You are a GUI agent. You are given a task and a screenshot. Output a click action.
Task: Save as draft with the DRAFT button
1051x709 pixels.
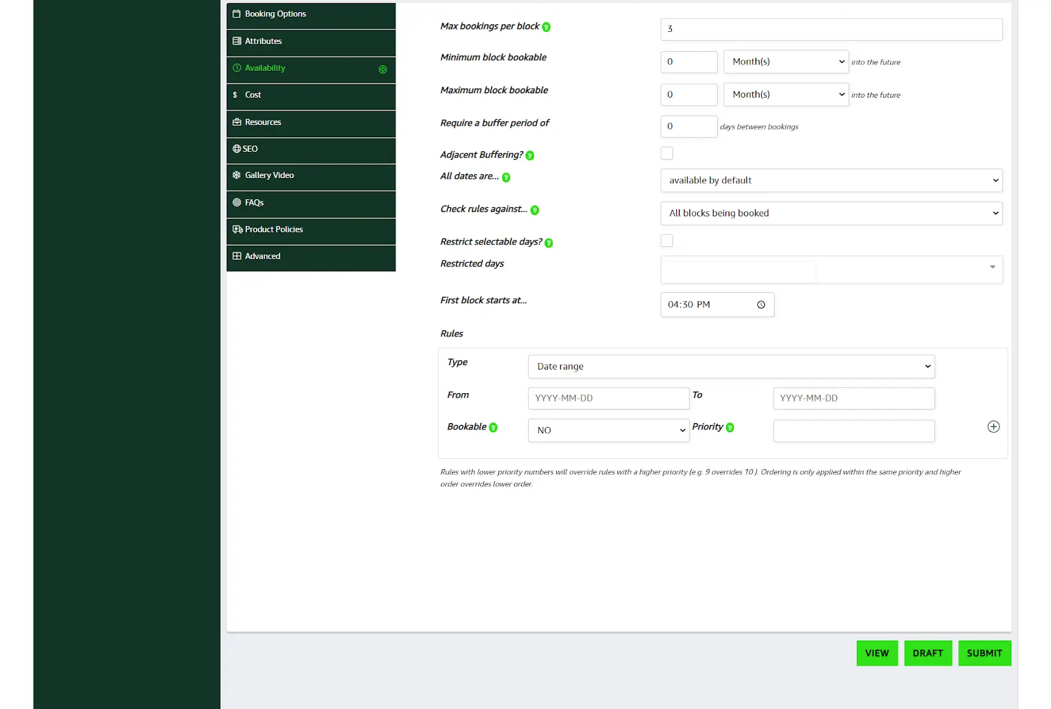click(928, 653)
